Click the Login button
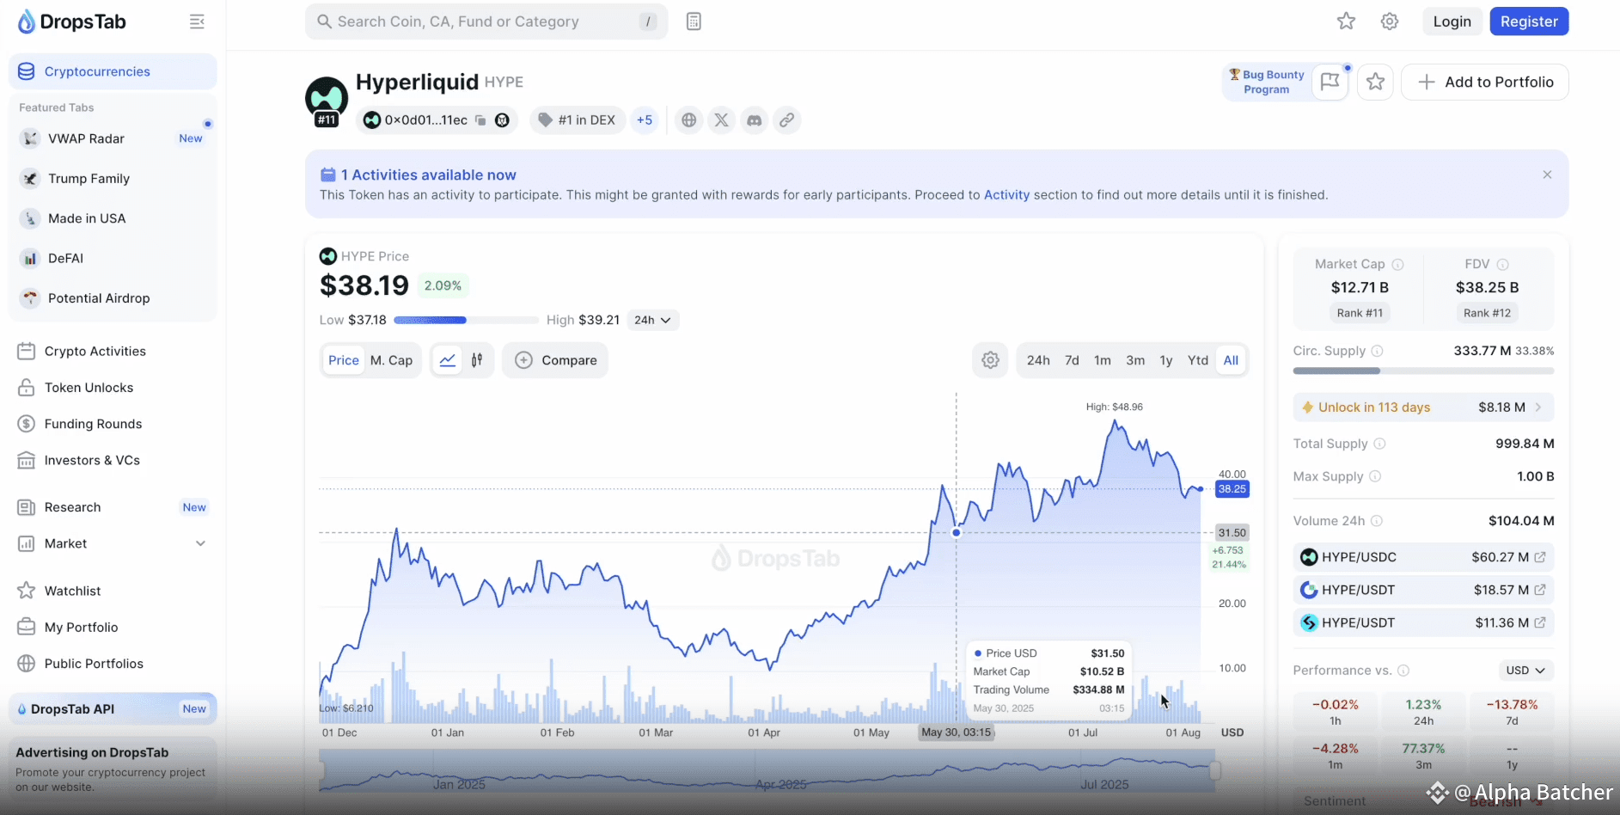 pyautogui.click(x=1452, y=21)
